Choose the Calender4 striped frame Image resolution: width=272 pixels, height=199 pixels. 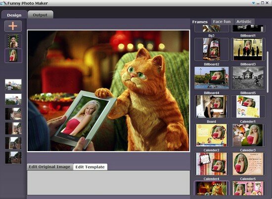(x=212, y=164)
